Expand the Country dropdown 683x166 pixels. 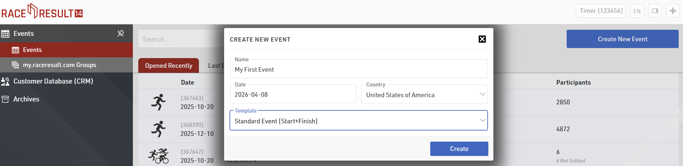(424, 95)
